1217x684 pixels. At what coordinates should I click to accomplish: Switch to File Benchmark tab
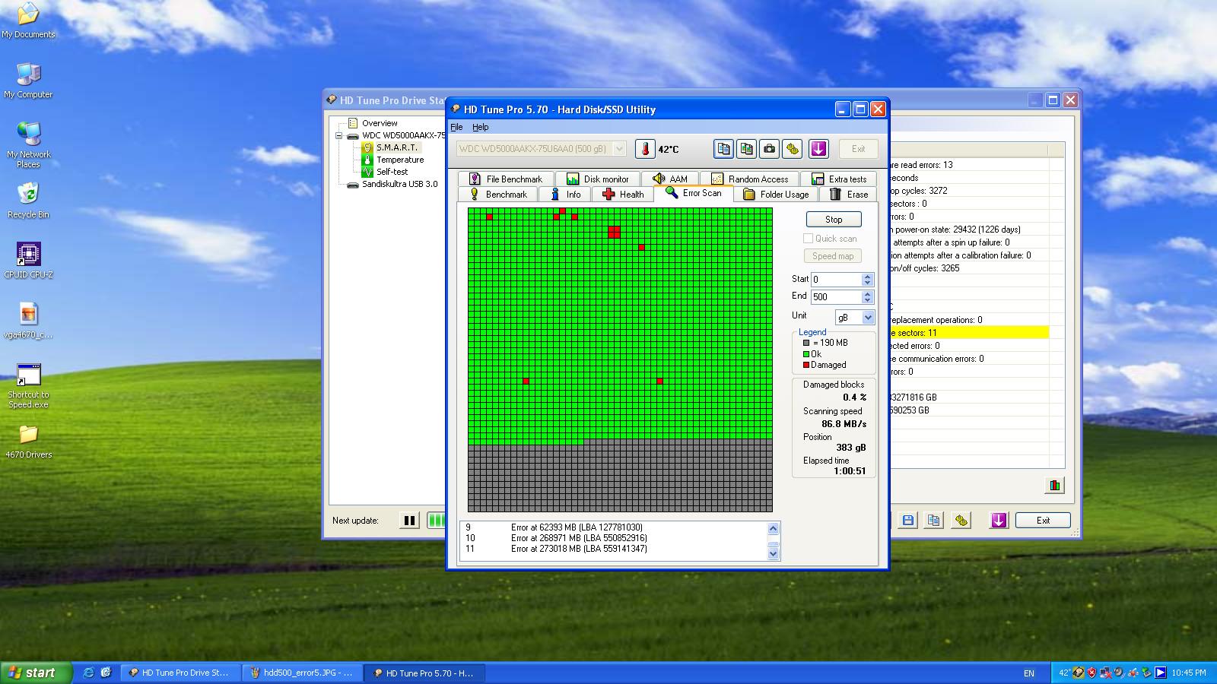point(506,179)
